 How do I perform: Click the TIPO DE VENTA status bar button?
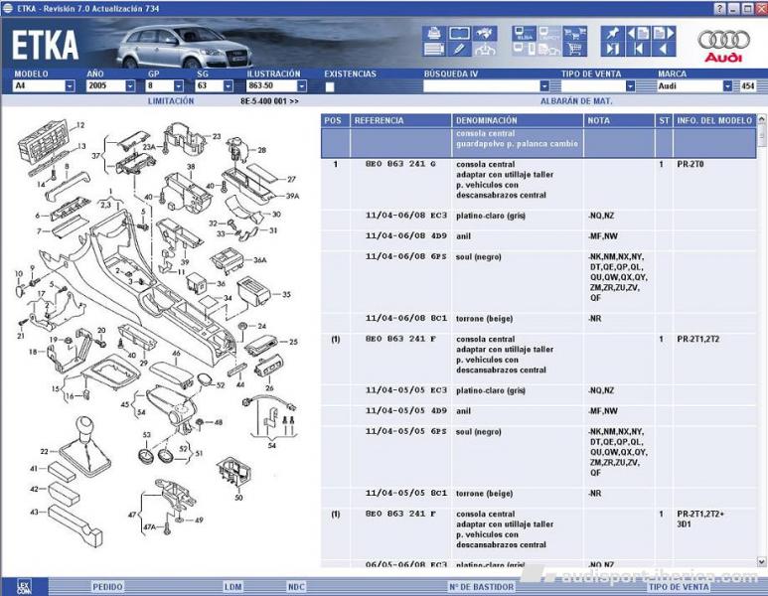click(x=679, y=587)
